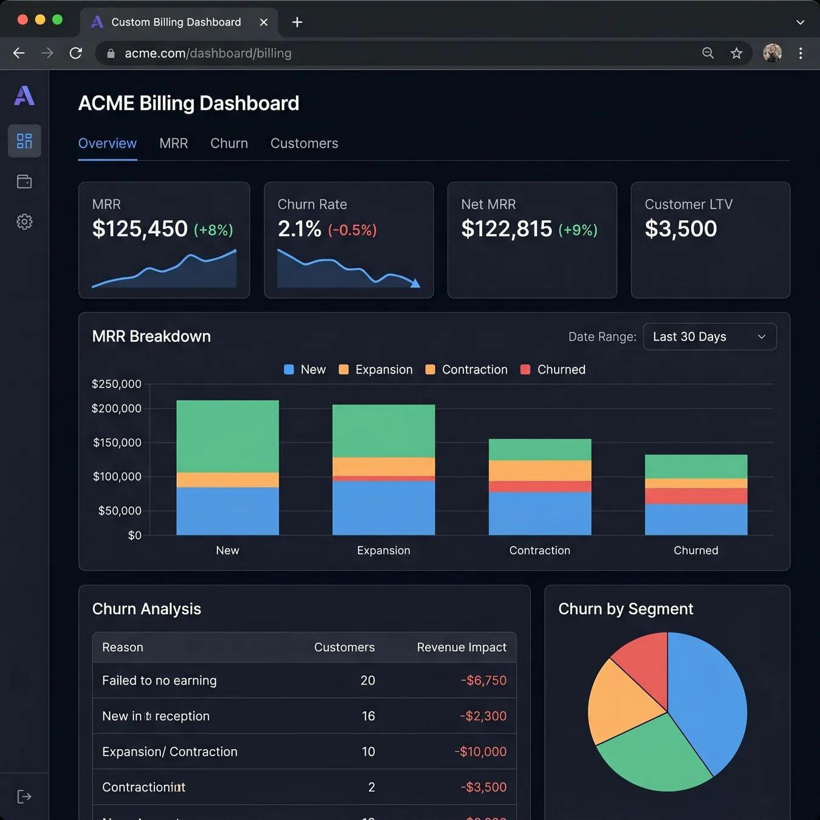Image resolution: width=820 pixels, height=820 pixels.
Task: Open the browser profile avatar
Action: point(773,53)
